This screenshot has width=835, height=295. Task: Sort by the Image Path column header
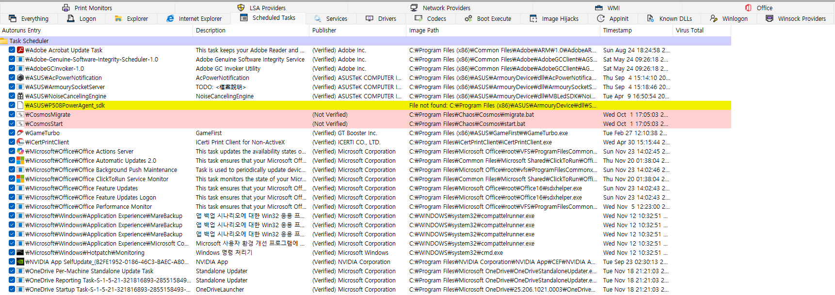click(x=503, y=30)
